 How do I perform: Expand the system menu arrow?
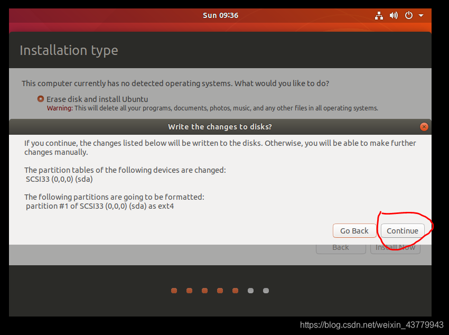point(421,15)
